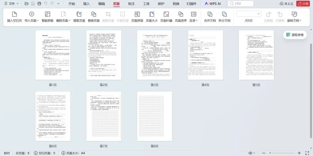Viewport: 313px width, 156px height.
Task: Click the Table of Contents (目录) icon
Action: pyautogui.click(x=194, y=14)
